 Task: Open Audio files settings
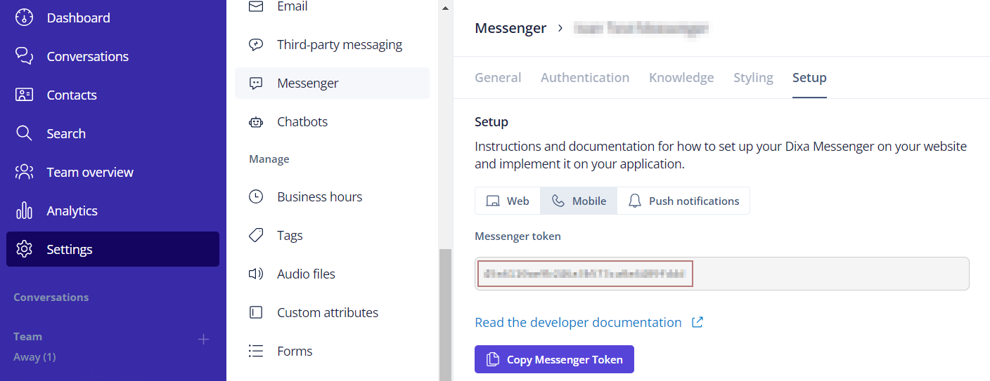(x=306, y=274)
